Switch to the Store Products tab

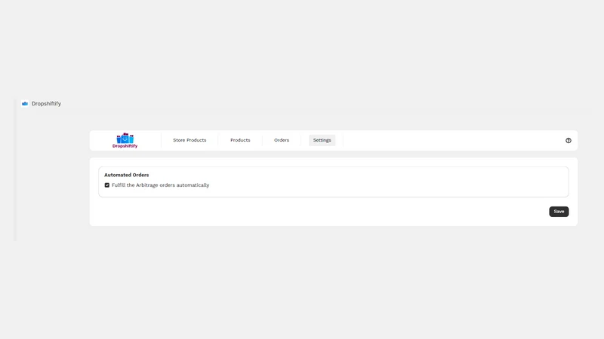coord(190,140)
